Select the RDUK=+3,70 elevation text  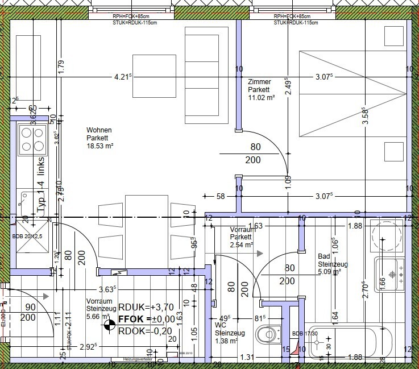146,307
